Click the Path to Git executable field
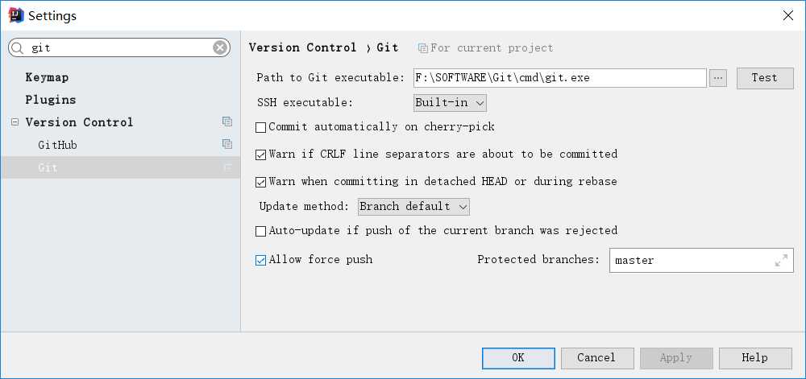 pos(559,78)
